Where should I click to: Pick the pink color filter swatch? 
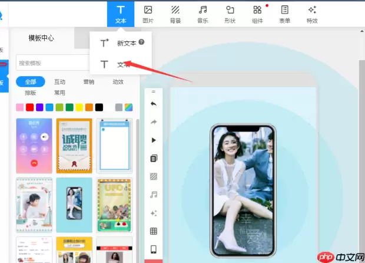pyautogui.click(x=20, y=107)
